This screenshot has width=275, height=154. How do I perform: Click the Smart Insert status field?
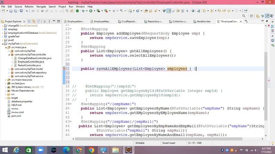point(169,143)
